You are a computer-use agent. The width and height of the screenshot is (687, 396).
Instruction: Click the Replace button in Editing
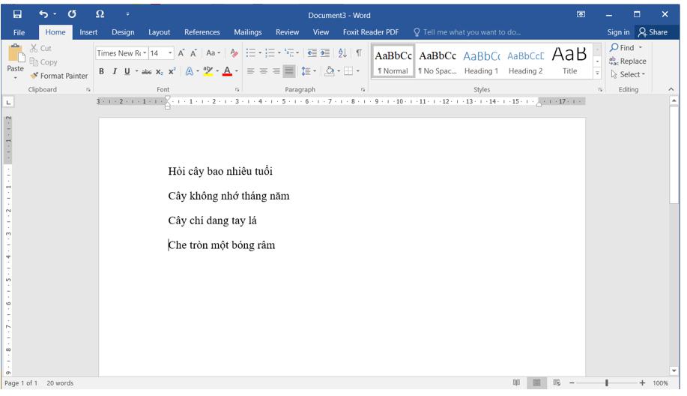point(628,61)
